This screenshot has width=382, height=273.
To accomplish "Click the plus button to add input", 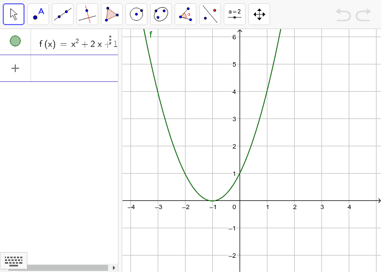I will 15,68.
